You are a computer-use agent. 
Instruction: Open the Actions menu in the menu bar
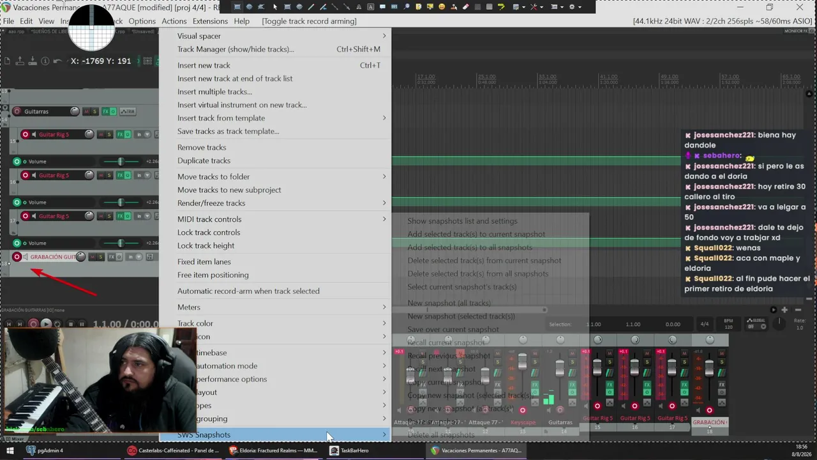[174, 21]
